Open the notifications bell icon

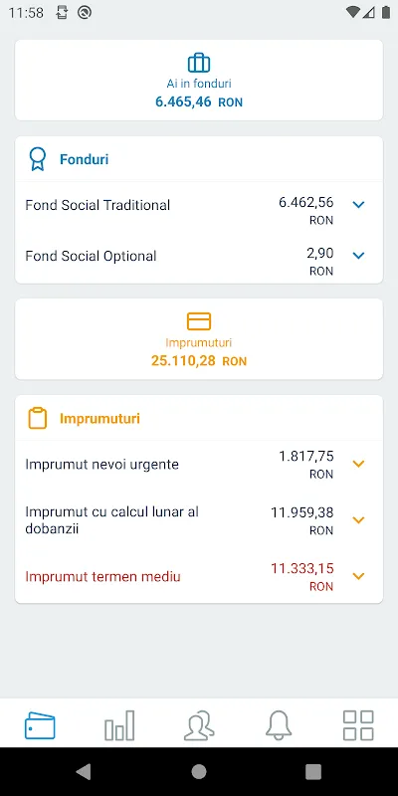279,726
